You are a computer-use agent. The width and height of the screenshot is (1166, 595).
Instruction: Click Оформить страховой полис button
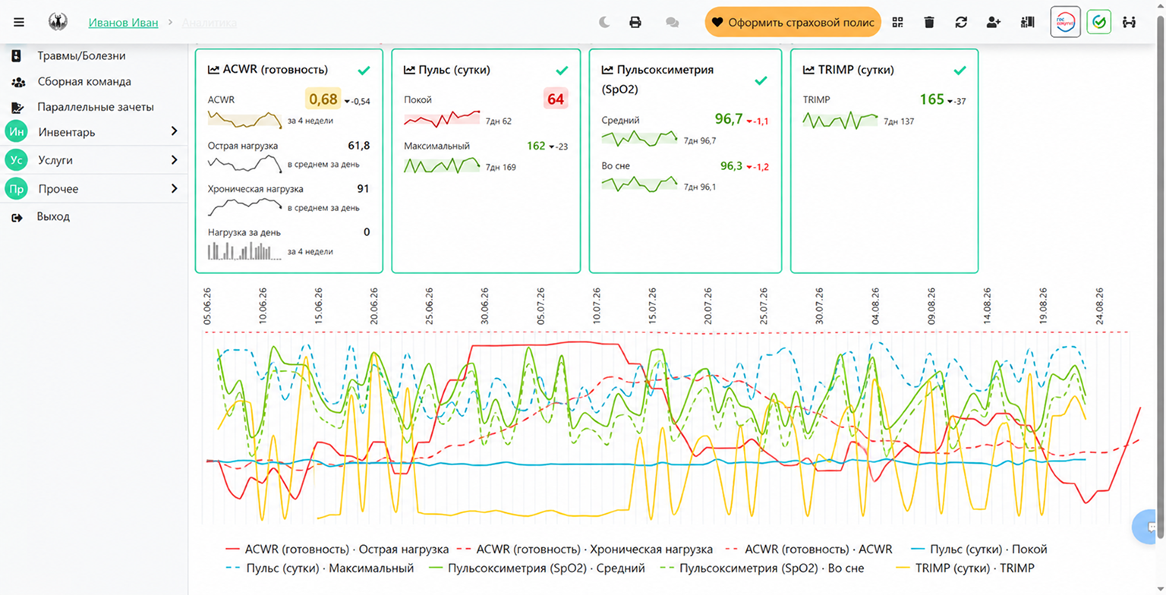click(793, 22)
